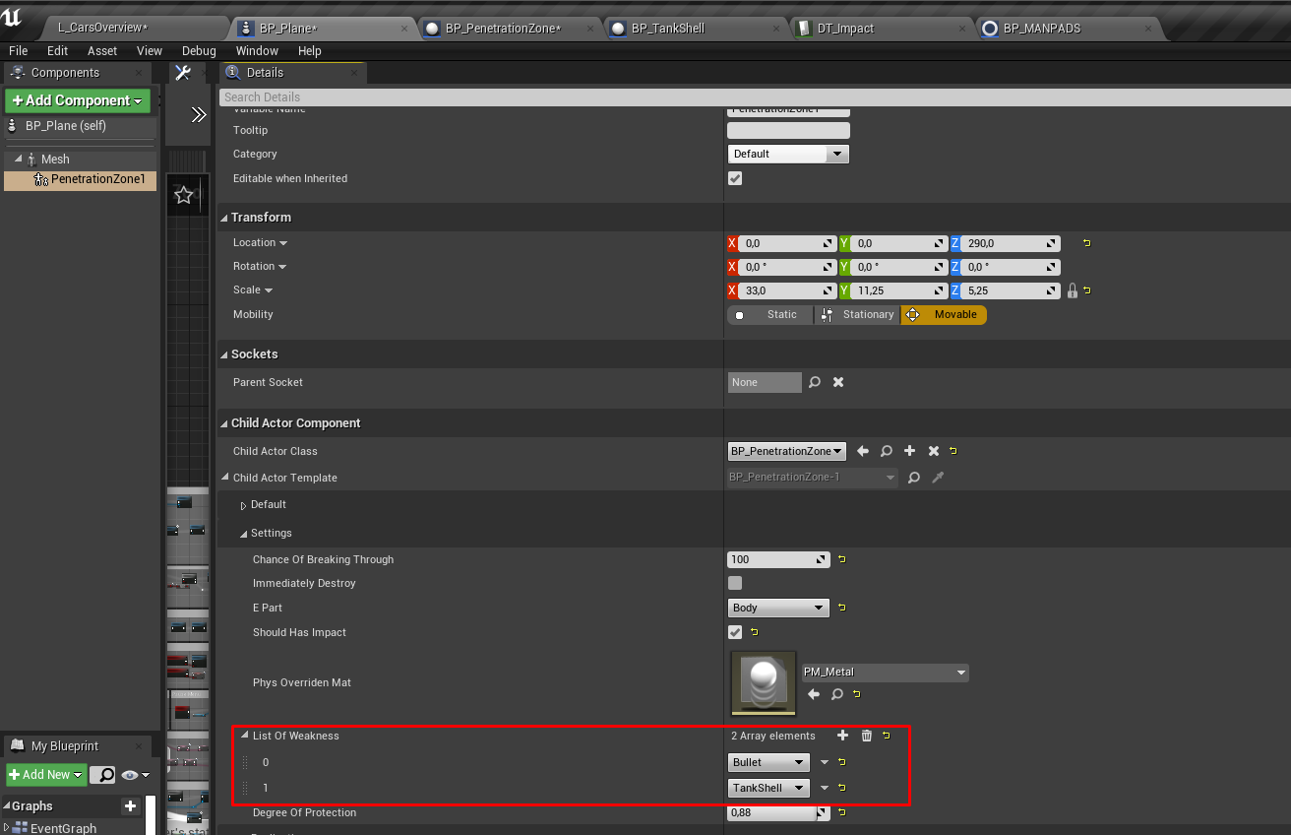This screenshot has width=1291, height=835.
Task: Add a new graph with Graphs plus icon
Action: click(x=130, y=806)
